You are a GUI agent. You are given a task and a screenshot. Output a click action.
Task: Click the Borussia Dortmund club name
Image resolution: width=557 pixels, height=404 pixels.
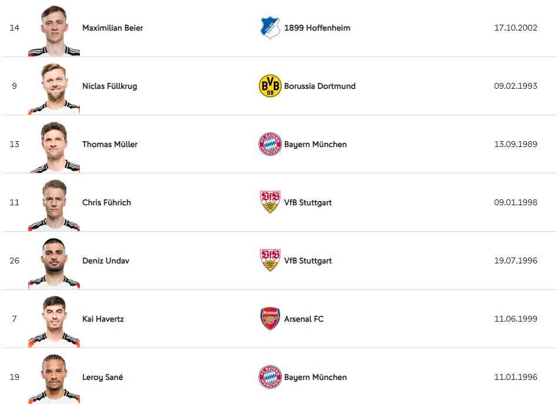320,86
